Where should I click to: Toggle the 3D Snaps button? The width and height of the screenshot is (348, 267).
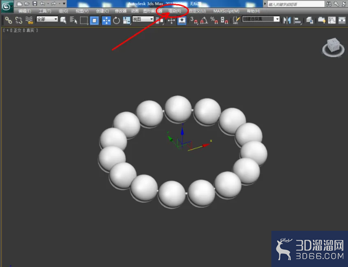[194, 20]
